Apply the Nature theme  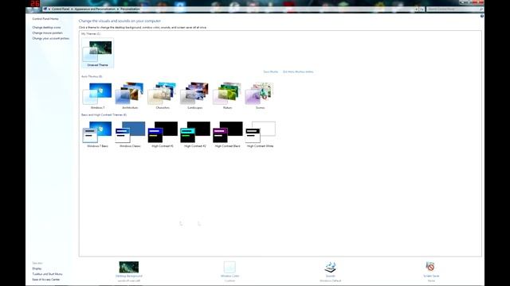[228, 95]
